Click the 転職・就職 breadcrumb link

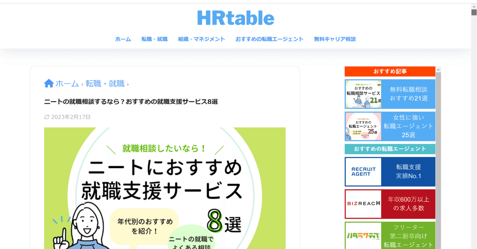click(x=105, y=83)
